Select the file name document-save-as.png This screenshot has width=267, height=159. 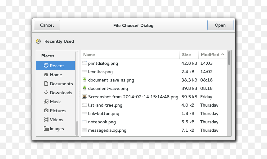point(111,80)
